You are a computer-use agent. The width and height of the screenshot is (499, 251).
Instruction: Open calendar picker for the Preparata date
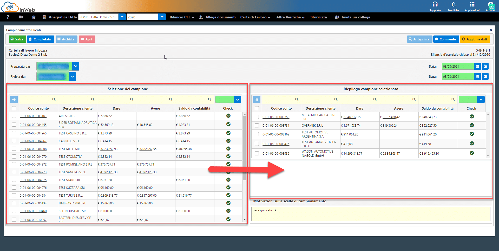click(477, 67)
